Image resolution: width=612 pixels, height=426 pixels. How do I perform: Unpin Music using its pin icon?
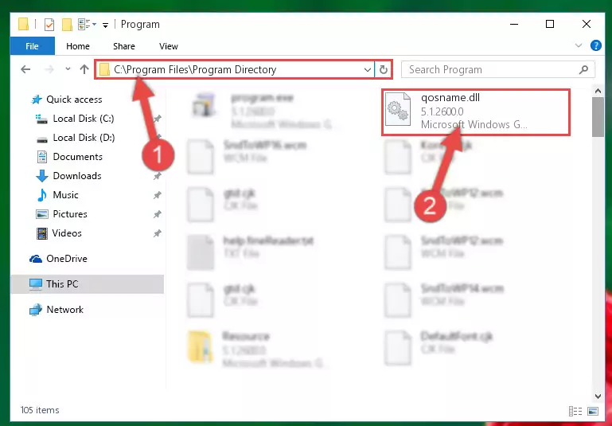click(157, 195)
